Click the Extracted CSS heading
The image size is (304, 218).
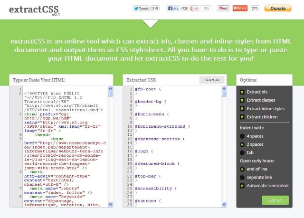click(141, 80)
